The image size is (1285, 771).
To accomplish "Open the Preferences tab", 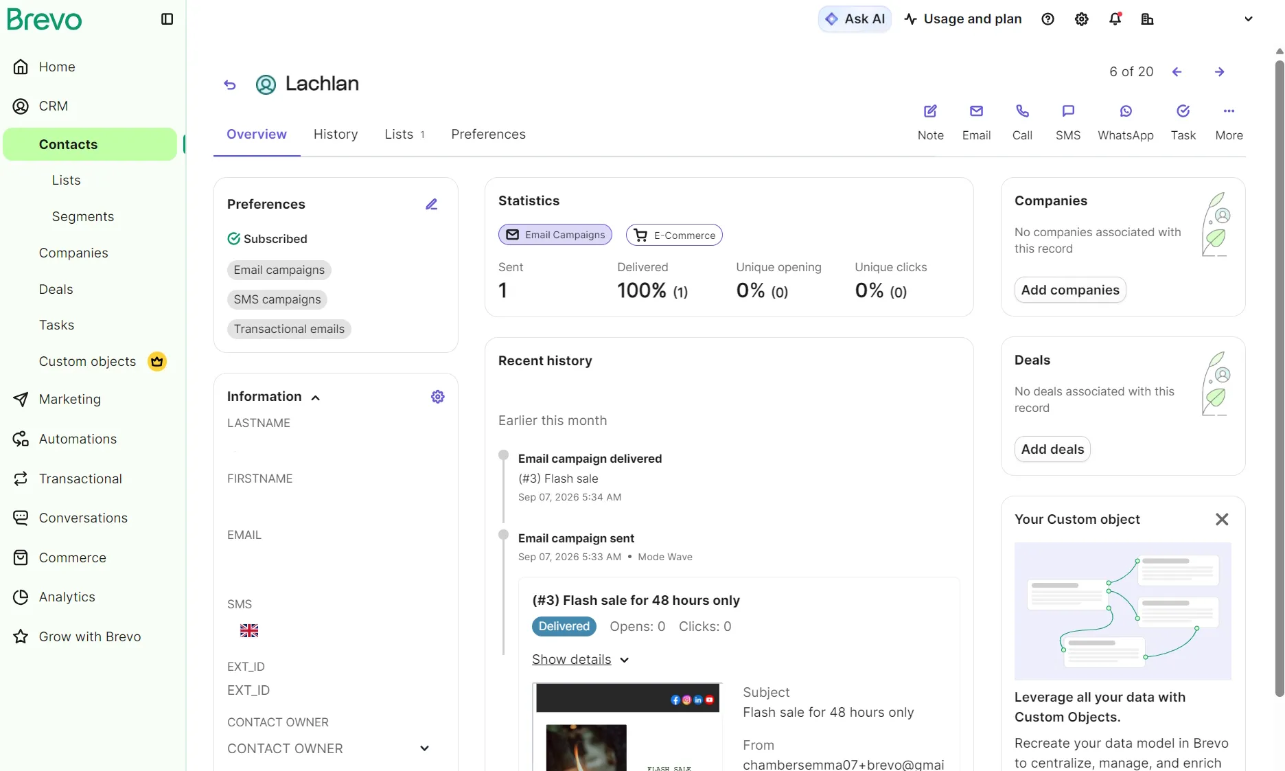I will [488, 135].
